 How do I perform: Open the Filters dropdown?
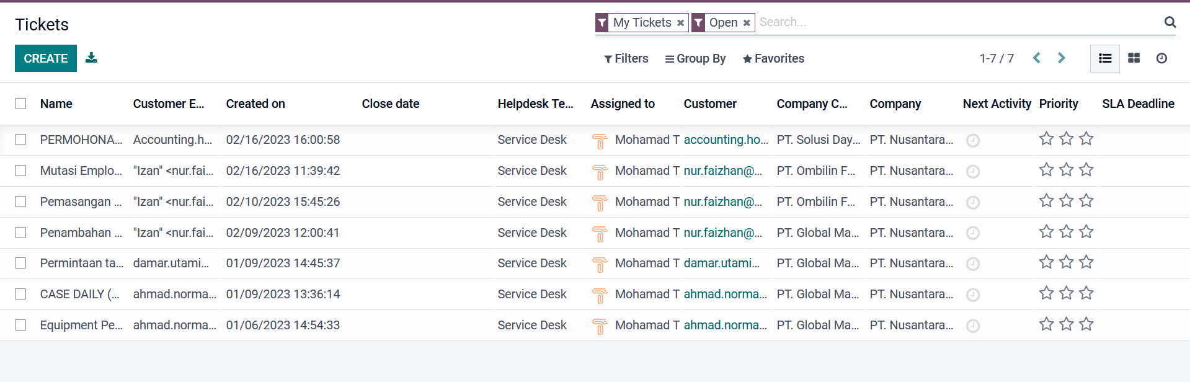(x=626, y=58)
